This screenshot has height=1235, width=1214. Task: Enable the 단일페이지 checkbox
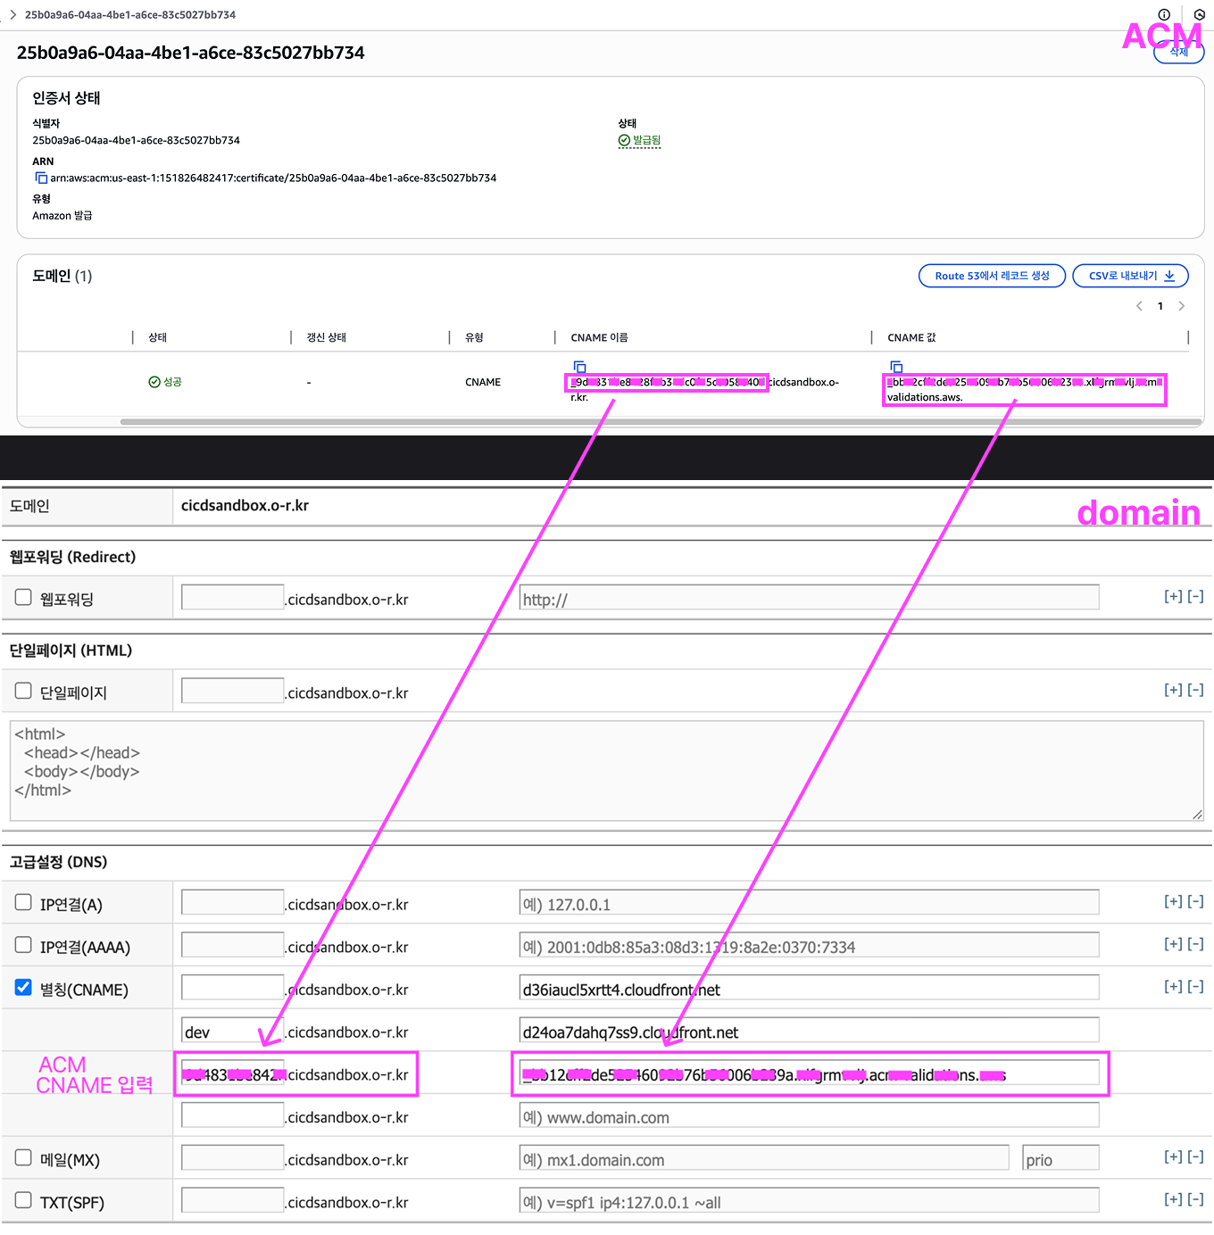coord(23,691)
